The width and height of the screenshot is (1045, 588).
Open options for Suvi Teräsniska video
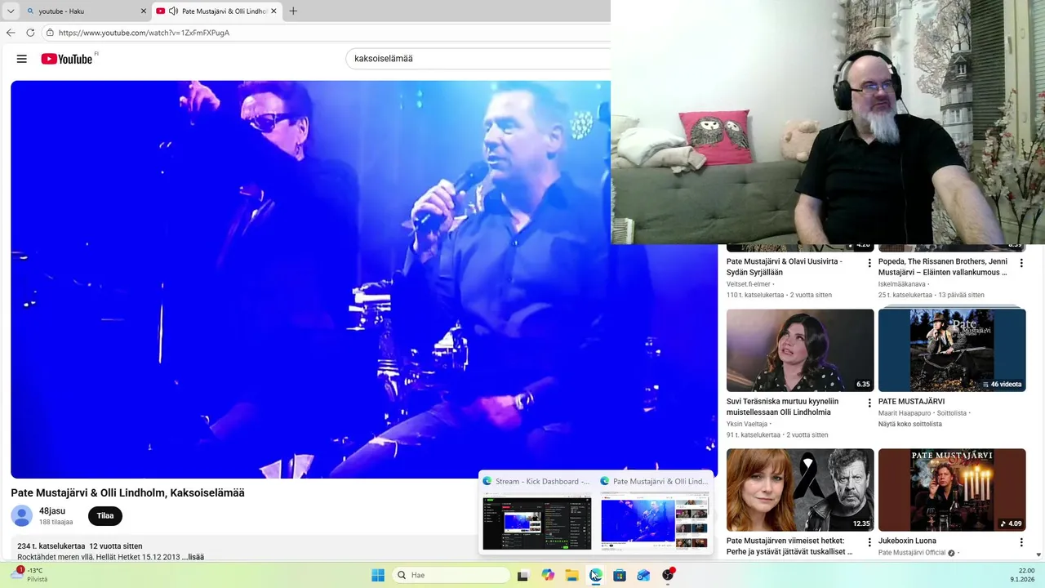coord(869,403)
